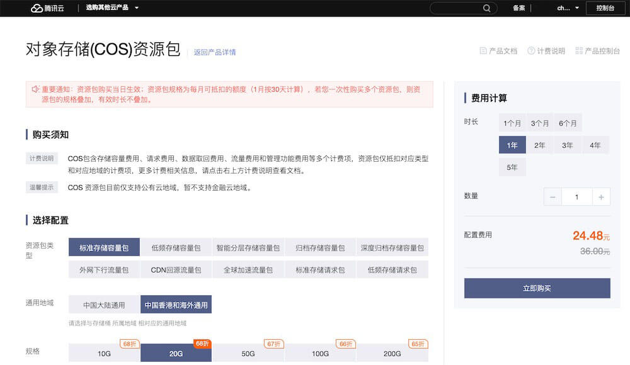The width and height of the screenshot is (630, 365).
Task: Select 中国大陆通用 region
Action: pos(104,305)
